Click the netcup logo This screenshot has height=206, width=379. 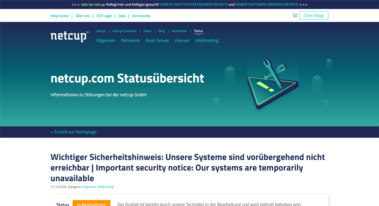click(x=69, y=36)
